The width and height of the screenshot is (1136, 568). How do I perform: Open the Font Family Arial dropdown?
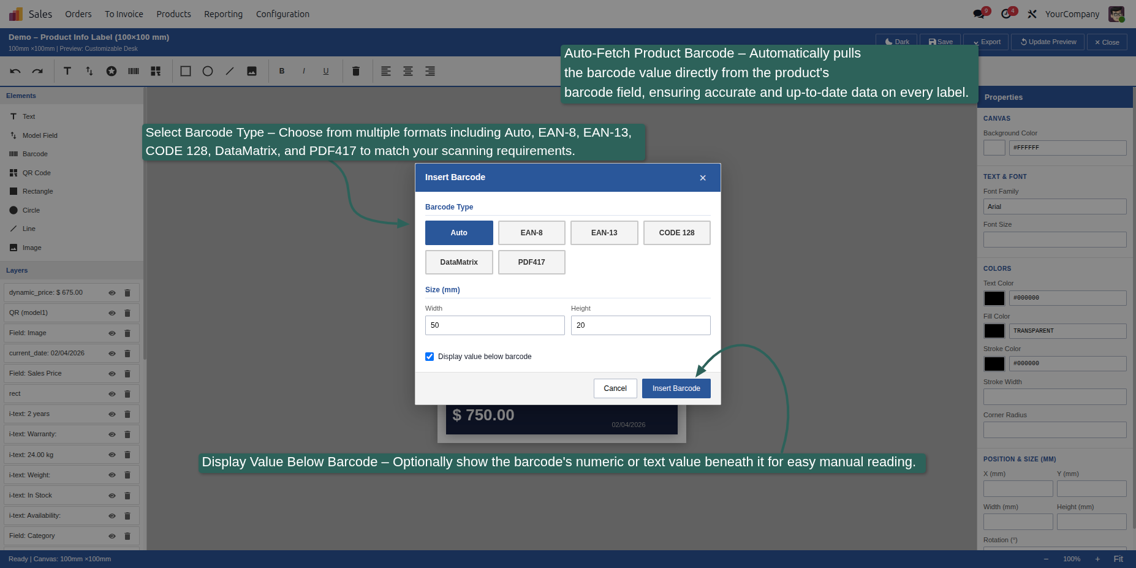click(x=1055, y=206)
